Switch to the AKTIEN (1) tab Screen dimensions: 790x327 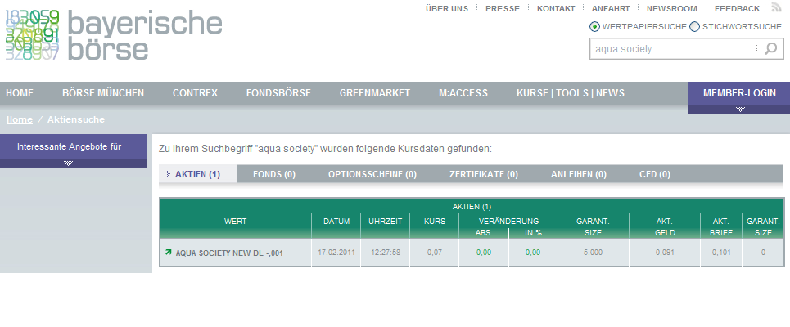point(197,175)
